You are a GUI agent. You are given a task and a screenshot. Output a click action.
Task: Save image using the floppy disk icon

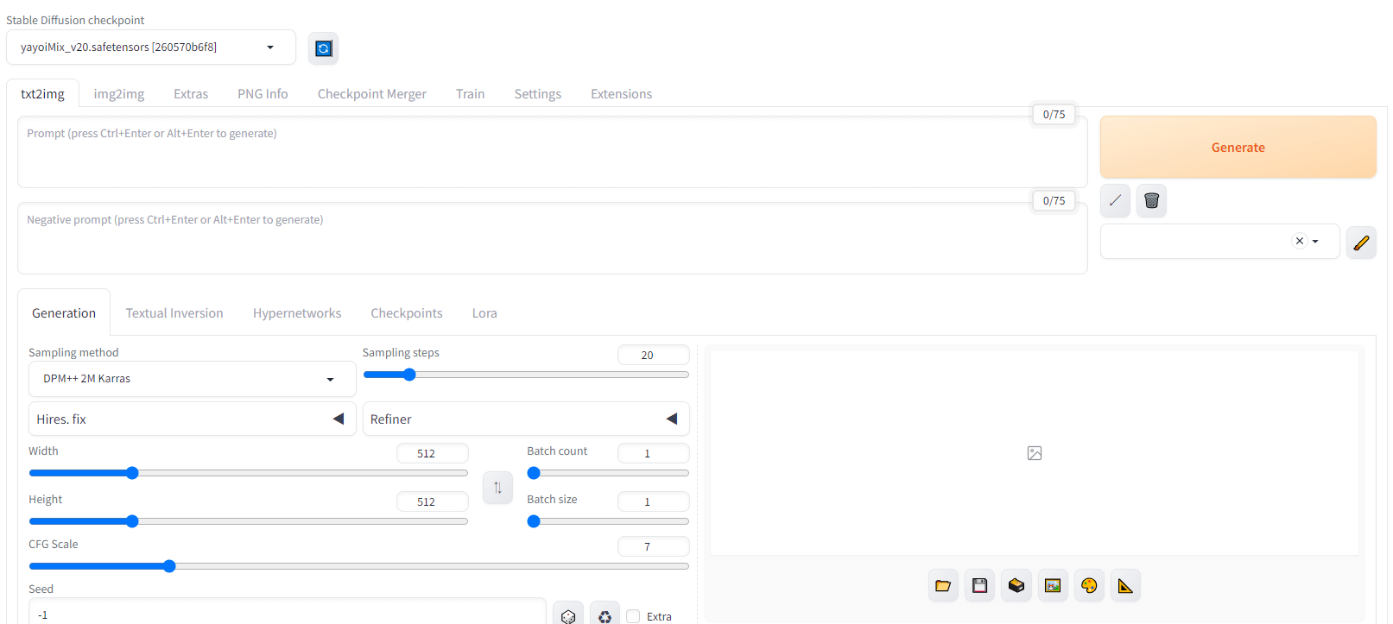coord(979,586)
